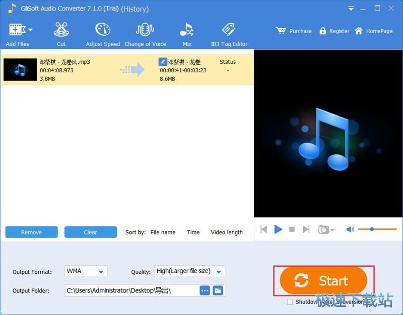
Task: Take a snapshot with camera icon
Action: [323, 229]
